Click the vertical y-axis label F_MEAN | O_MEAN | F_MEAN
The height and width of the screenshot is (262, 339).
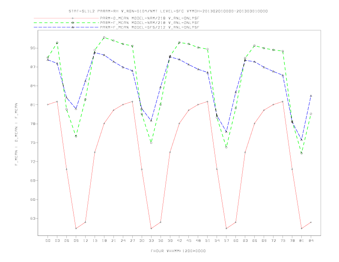[16, 134]
